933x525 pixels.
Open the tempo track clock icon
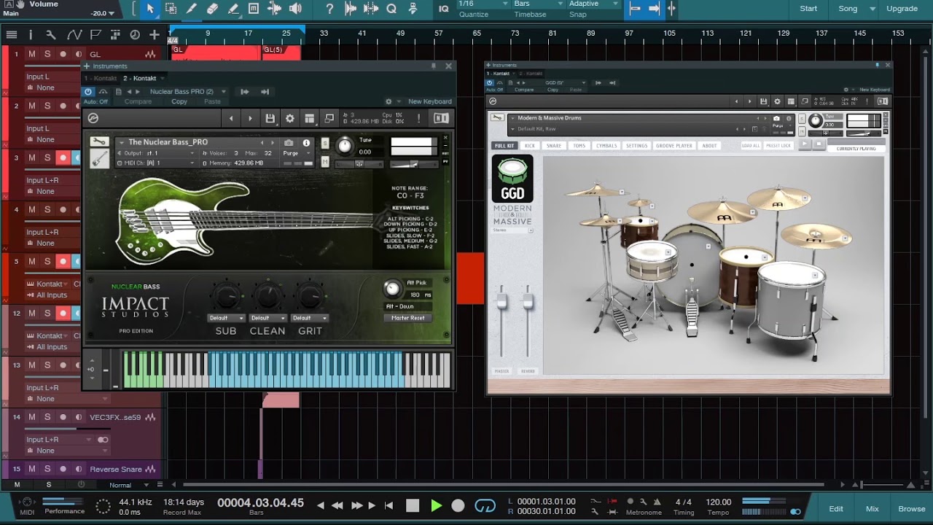(135, 34)
